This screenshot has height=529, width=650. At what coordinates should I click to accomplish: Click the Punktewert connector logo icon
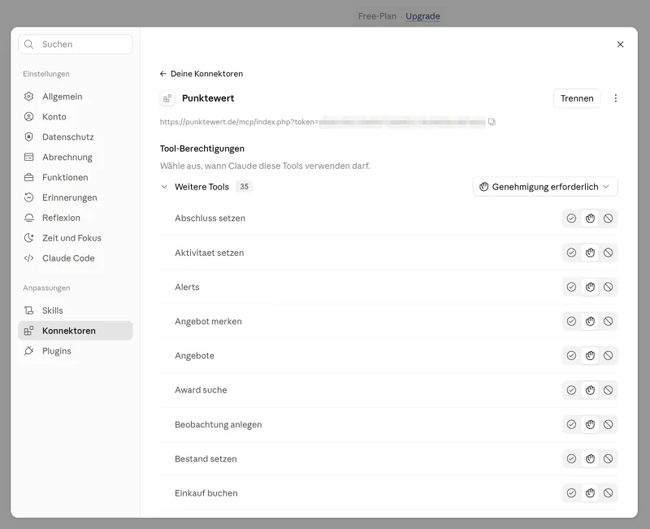coord(167,98)
